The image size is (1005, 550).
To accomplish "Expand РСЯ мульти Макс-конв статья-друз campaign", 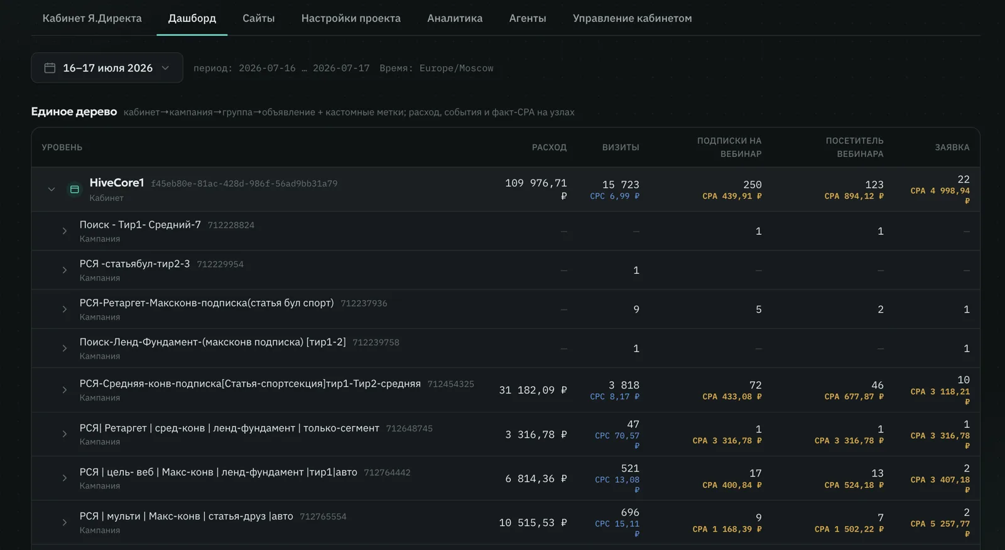I will [x=64, y=522].
